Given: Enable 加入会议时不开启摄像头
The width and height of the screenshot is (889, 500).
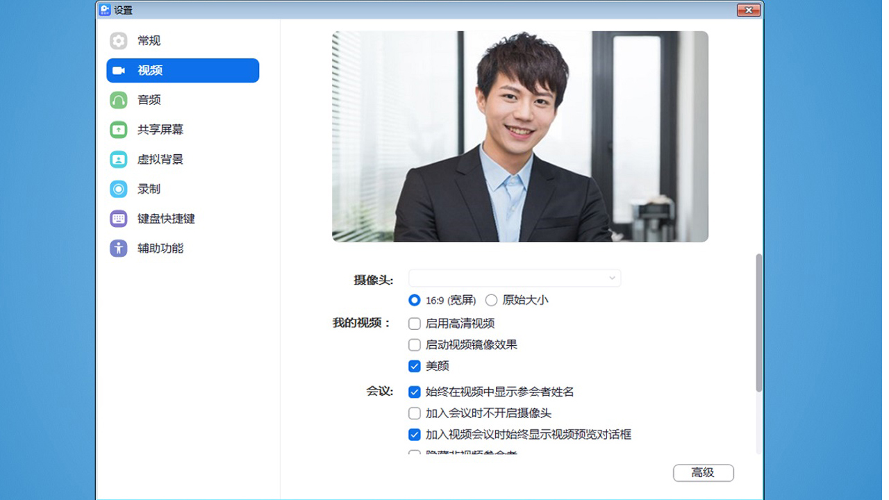Looking at the screenshot, I should tap(413, 413).
